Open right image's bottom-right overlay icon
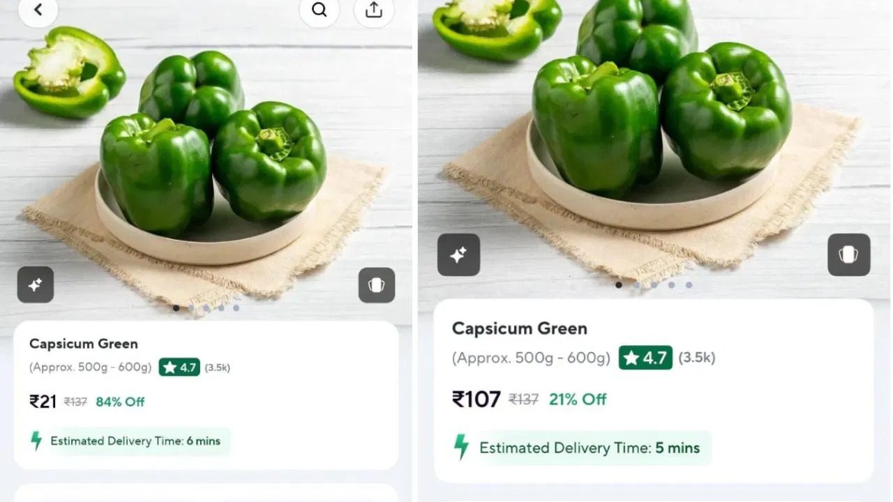Image resolution: width=893 pixels, height=502 pixels. [x=849, y=254]
